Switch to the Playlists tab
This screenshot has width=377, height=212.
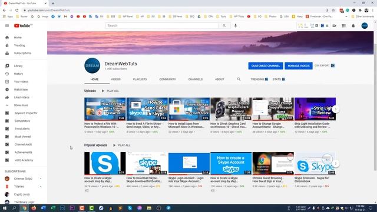pos(140,79)
